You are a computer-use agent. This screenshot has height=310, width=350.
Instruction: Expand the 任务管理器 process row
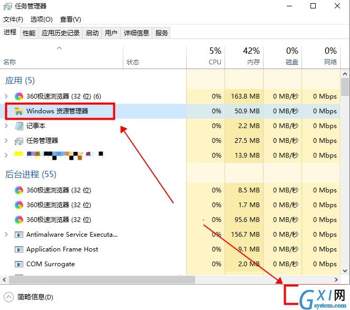tap(6, 141)
